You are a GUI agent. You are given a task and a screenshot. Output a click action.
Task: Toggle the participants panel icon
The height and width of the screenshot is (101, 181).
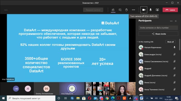pyautogui.click(x=113, y=10)
